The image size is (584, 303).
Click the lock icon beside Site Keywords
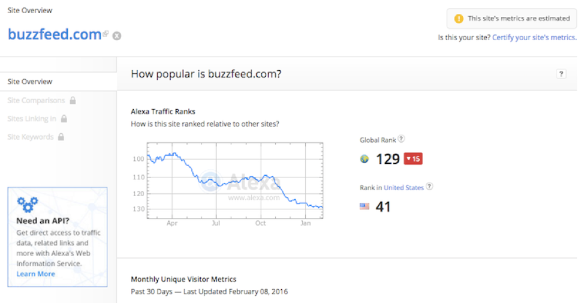[61, 137]
